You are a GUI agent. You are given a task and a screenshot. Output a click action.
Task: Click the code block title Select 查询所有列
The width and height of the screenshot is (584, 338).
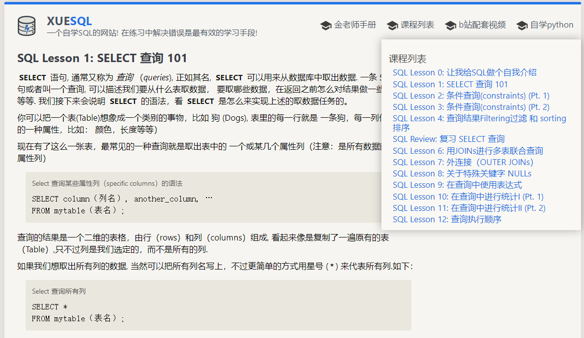click(x=59, y=292)
